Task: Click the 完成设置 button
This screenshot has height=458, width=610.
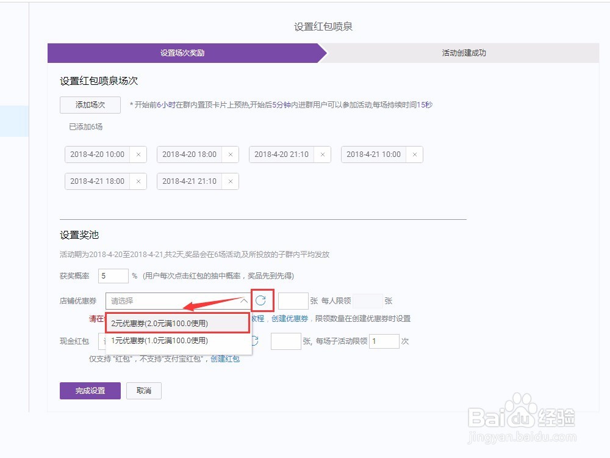Action: [x=90, y=391]
